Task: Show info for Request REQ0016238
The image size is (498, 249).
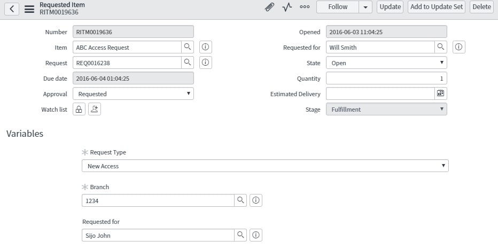Action: [x=206, y=63]
